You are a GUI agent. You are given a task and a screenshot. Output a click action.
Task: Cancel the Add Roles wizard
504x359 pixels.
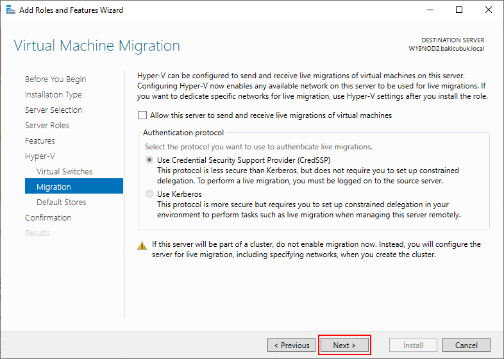(466, 345)
